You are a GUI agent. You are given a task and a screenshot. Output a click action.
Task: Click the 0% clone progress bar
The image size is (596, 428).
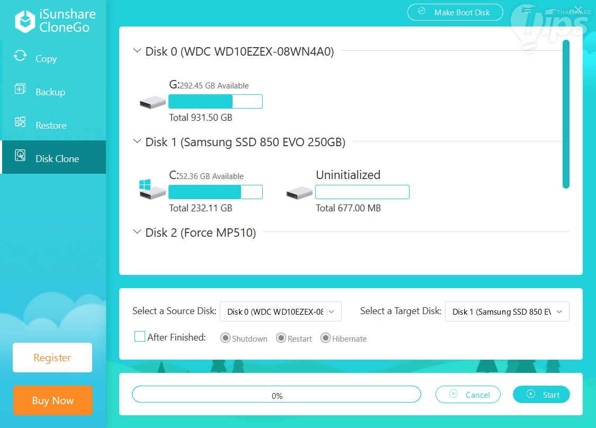click(x=277, y=394)
